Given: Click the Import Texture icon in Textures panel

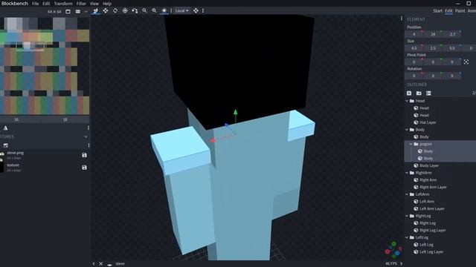Looking at the screenshot, I should click(x=5, y=145).
